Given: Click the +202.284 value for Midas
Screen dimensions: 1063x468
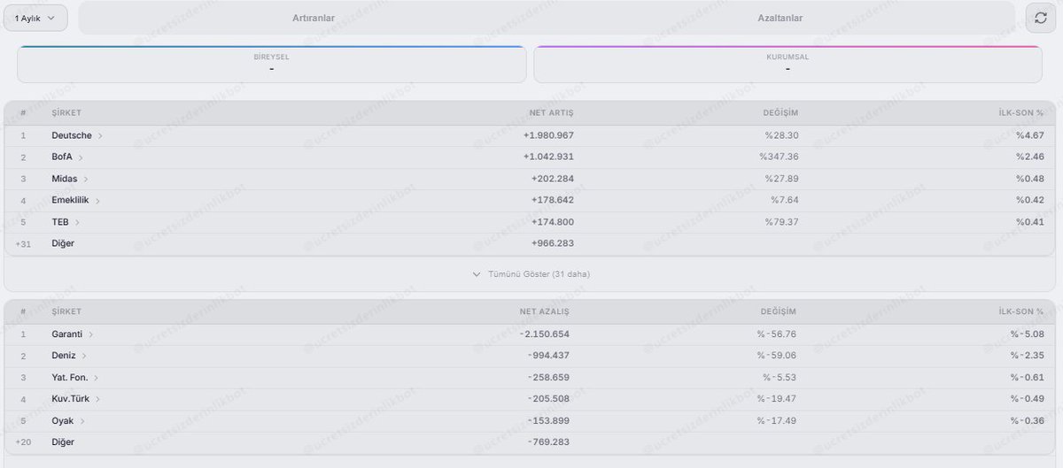Looking at the screenshot, I should point(553,179).
